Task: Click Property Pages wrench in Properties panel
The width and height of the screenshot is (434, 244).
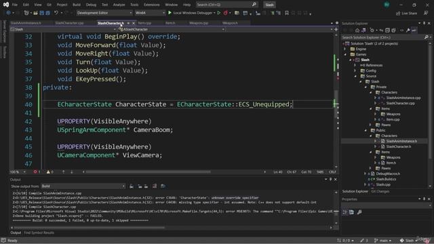Action: [x=359, y=212]
